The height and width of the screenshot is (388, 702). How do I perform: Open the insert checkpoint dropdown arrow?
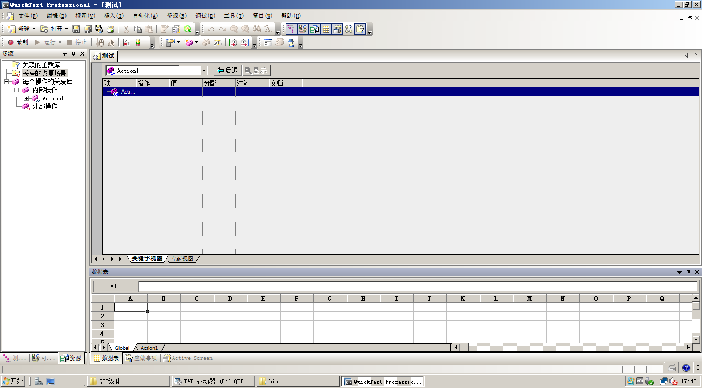pos(178,43)
